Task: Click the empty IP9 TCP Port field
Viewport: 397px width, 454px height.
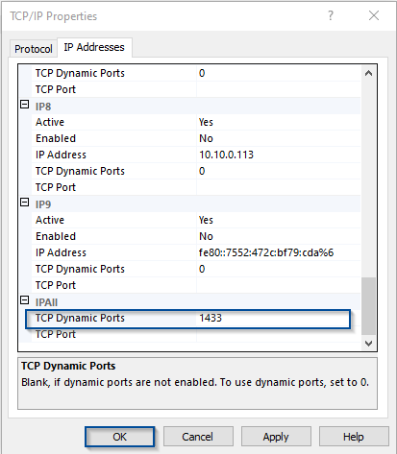Action: coord(278,285)
